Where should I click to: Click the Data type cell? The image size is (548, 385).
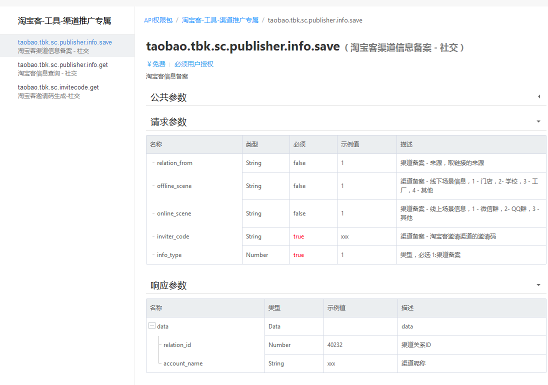[x=274, y=326]
